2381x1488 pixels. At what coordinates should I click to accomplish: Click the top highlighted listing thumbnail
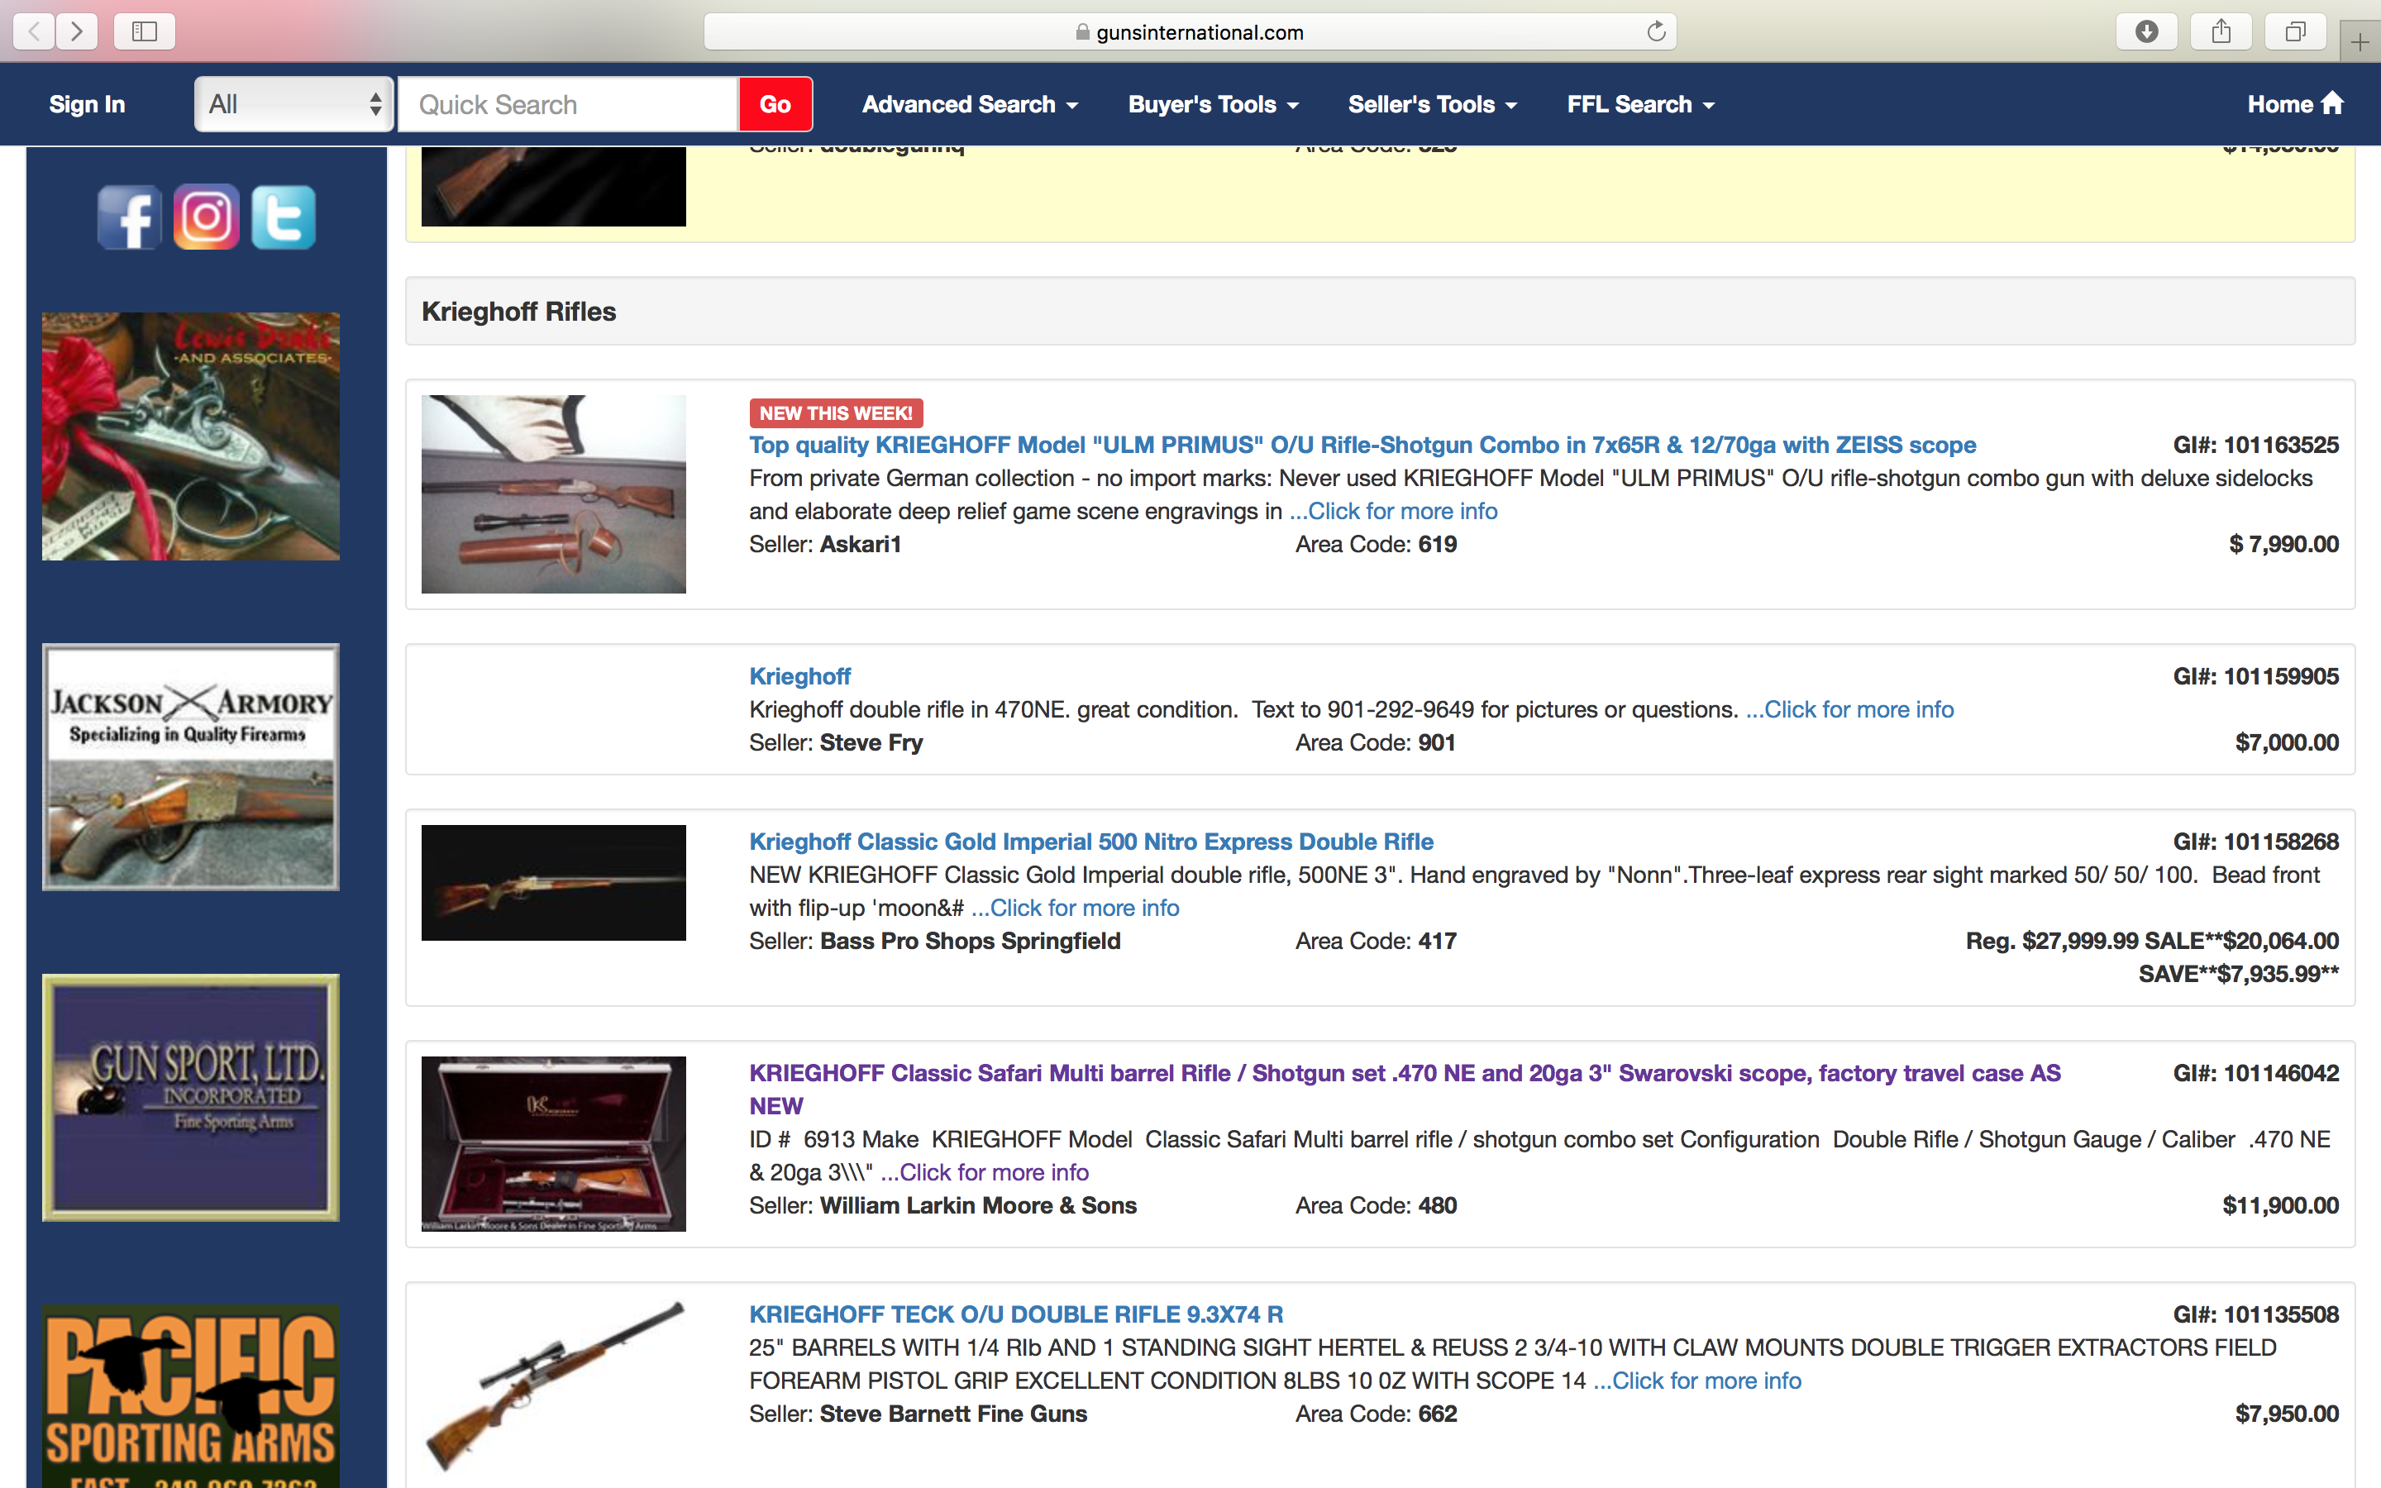point(554,186)
